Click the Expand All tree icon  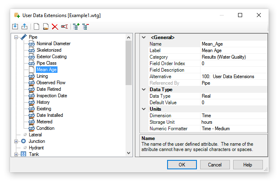(76, 26)
